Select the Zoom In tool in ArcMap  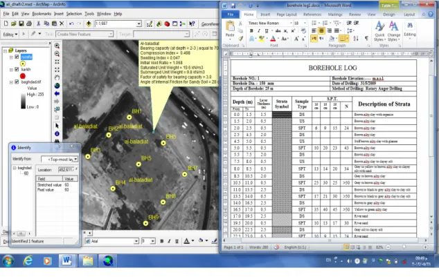[57, 46]
